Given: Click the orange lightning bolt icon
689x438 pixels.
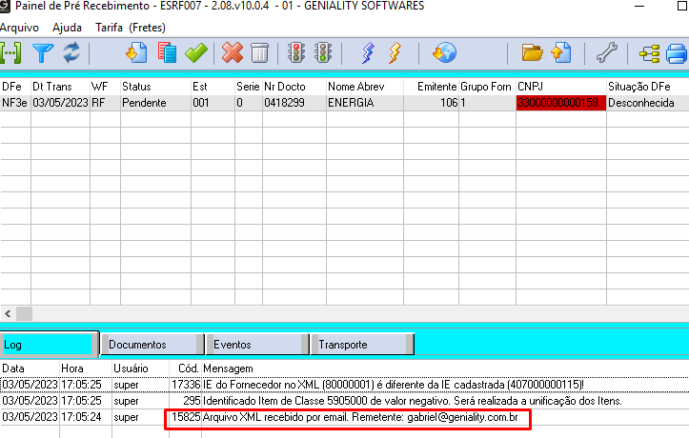Looking at the screenshot, I should point(394,52).
